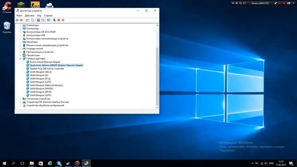Click the Back arrow in Device Manager toolbar

(17, 20)
